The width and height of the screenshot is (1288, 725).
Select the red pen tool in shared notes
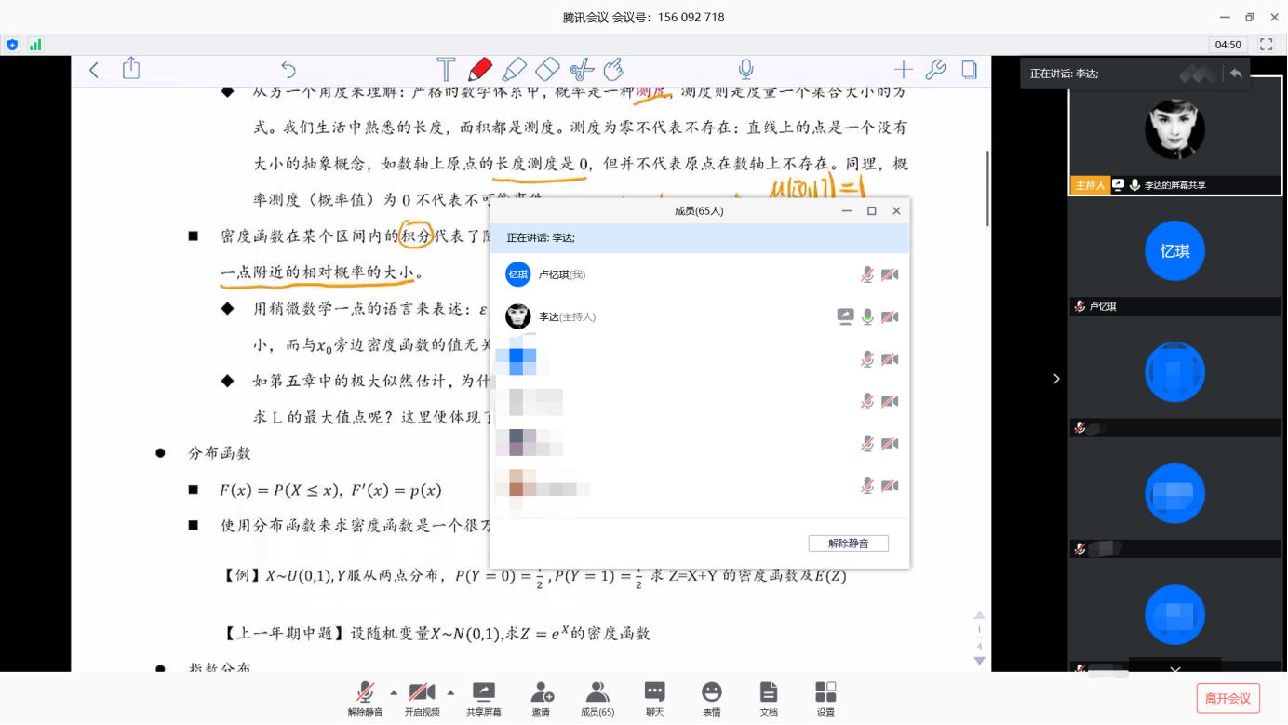[480, 70]
